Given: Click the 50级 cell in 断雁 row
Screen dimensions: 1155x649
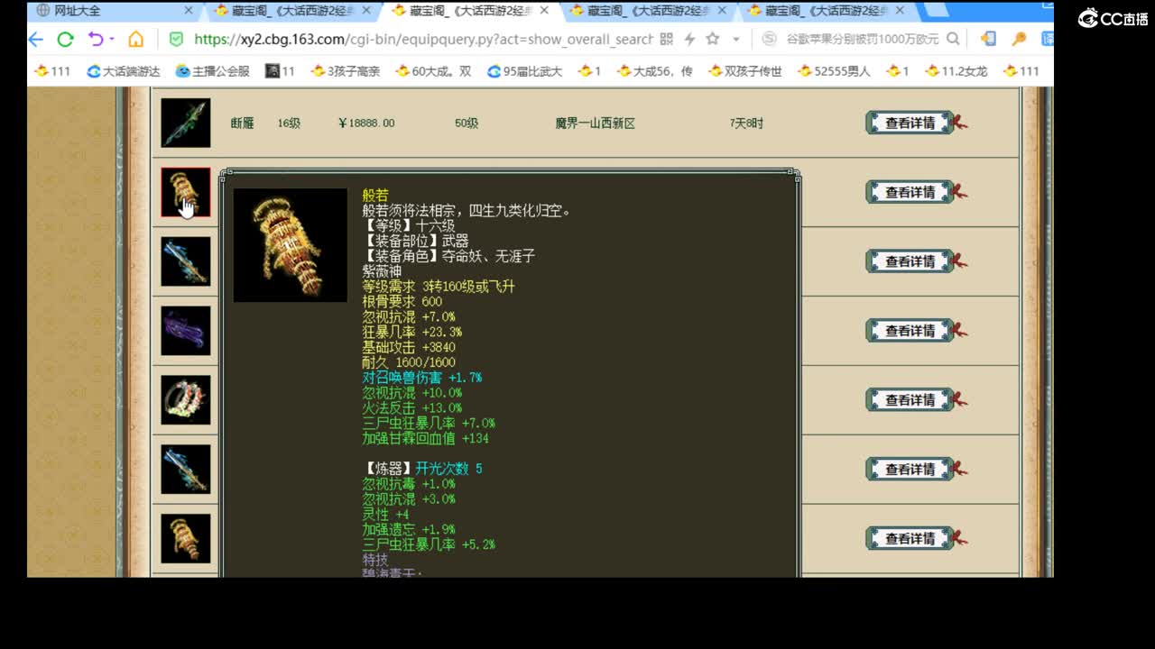Looking at the screenshot, I should pyautogui.click(x=467, y=123).
